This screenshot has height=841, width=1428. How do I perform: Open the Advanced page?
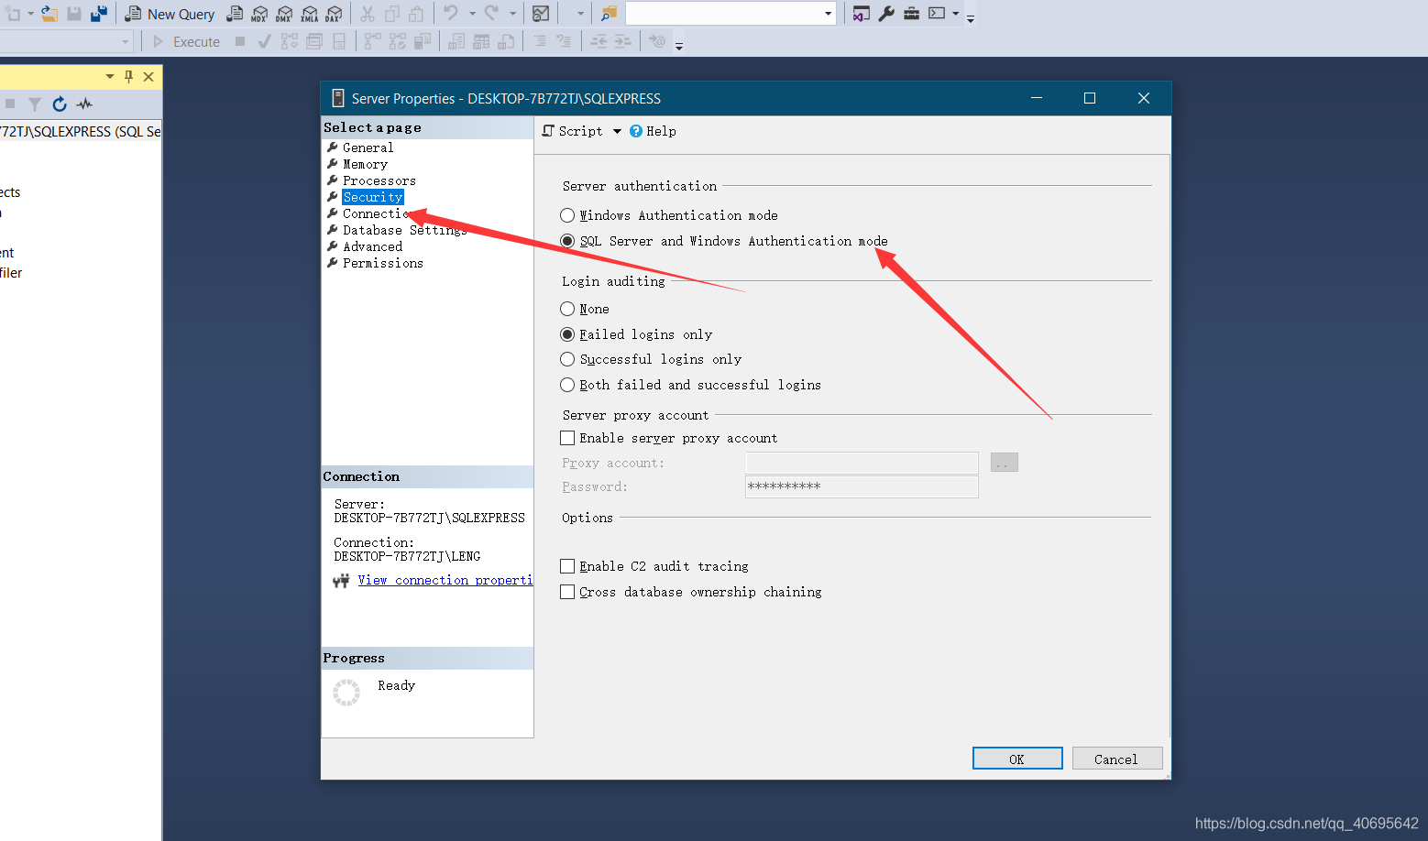[372, 246]
